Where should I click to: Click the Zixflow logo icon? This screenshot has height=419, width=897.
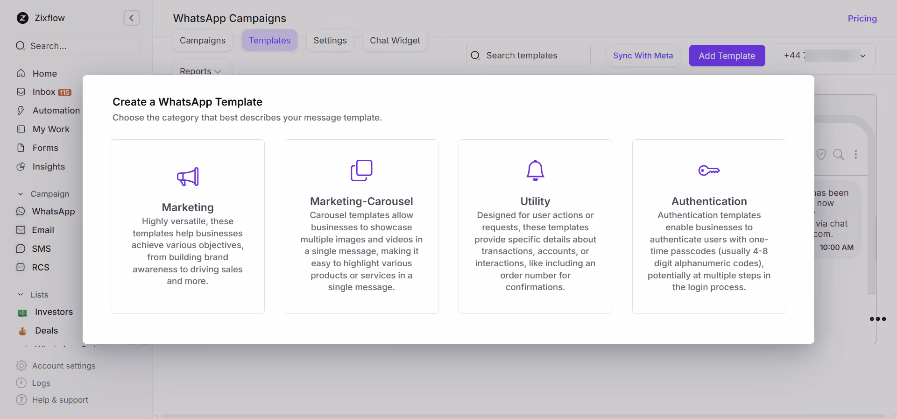(x=22, y=18)
